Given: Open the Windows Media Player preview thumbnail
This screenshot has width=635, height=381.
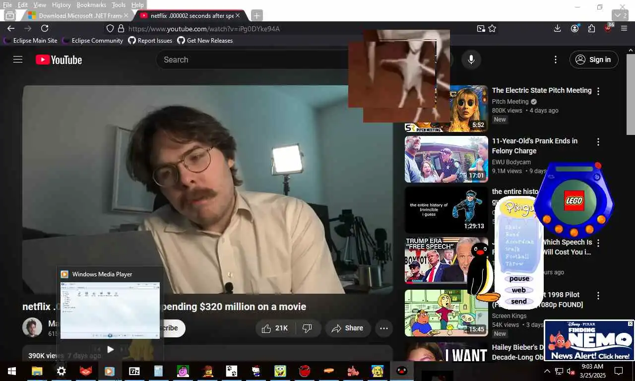Looking at the screenshot, I should [110, 310].
